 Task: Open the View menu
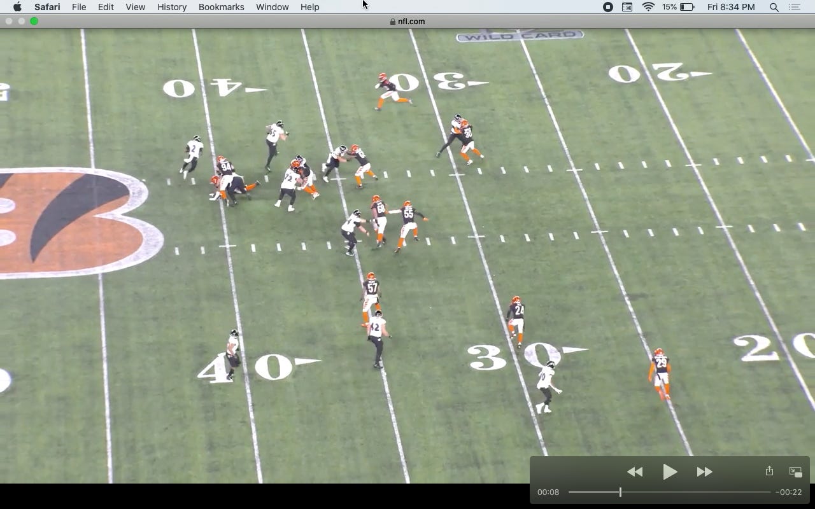point(135,7)
